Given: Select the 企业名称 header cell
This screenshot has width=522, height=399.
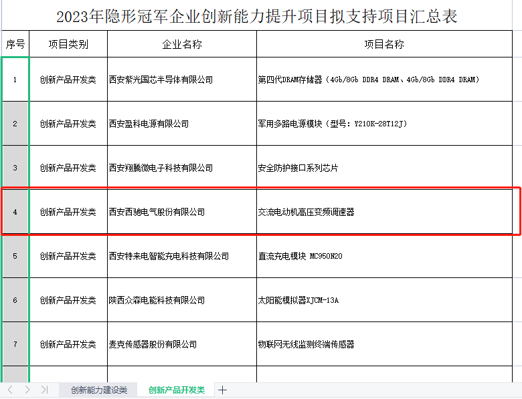Looking at the screenshot, I should coord(181,44).
